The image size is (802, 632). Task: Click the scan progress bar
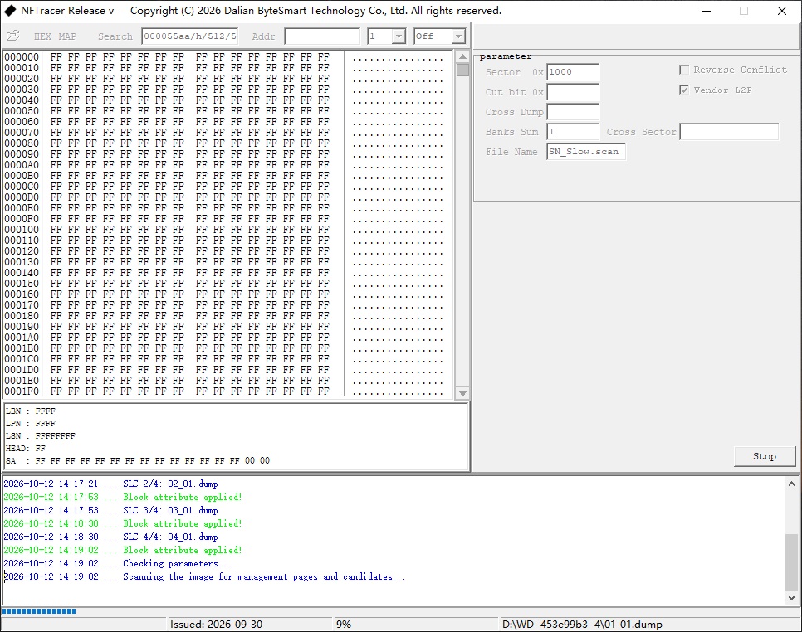[x=39, y=611]
